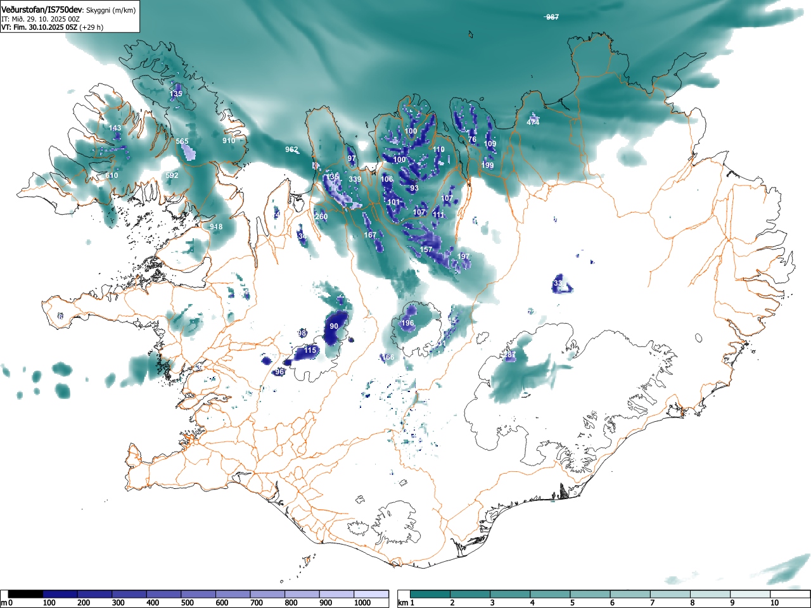Click the map value 97
811x608 pixels.
click(x=352, y=158)
